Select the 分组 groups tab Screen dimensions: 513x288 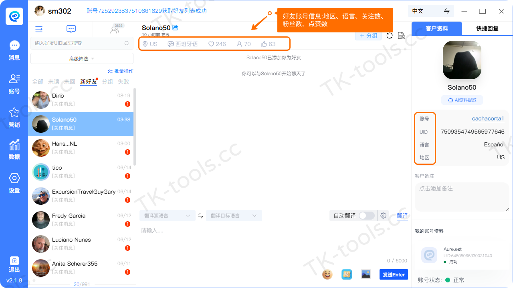click(x=107, y=82)
